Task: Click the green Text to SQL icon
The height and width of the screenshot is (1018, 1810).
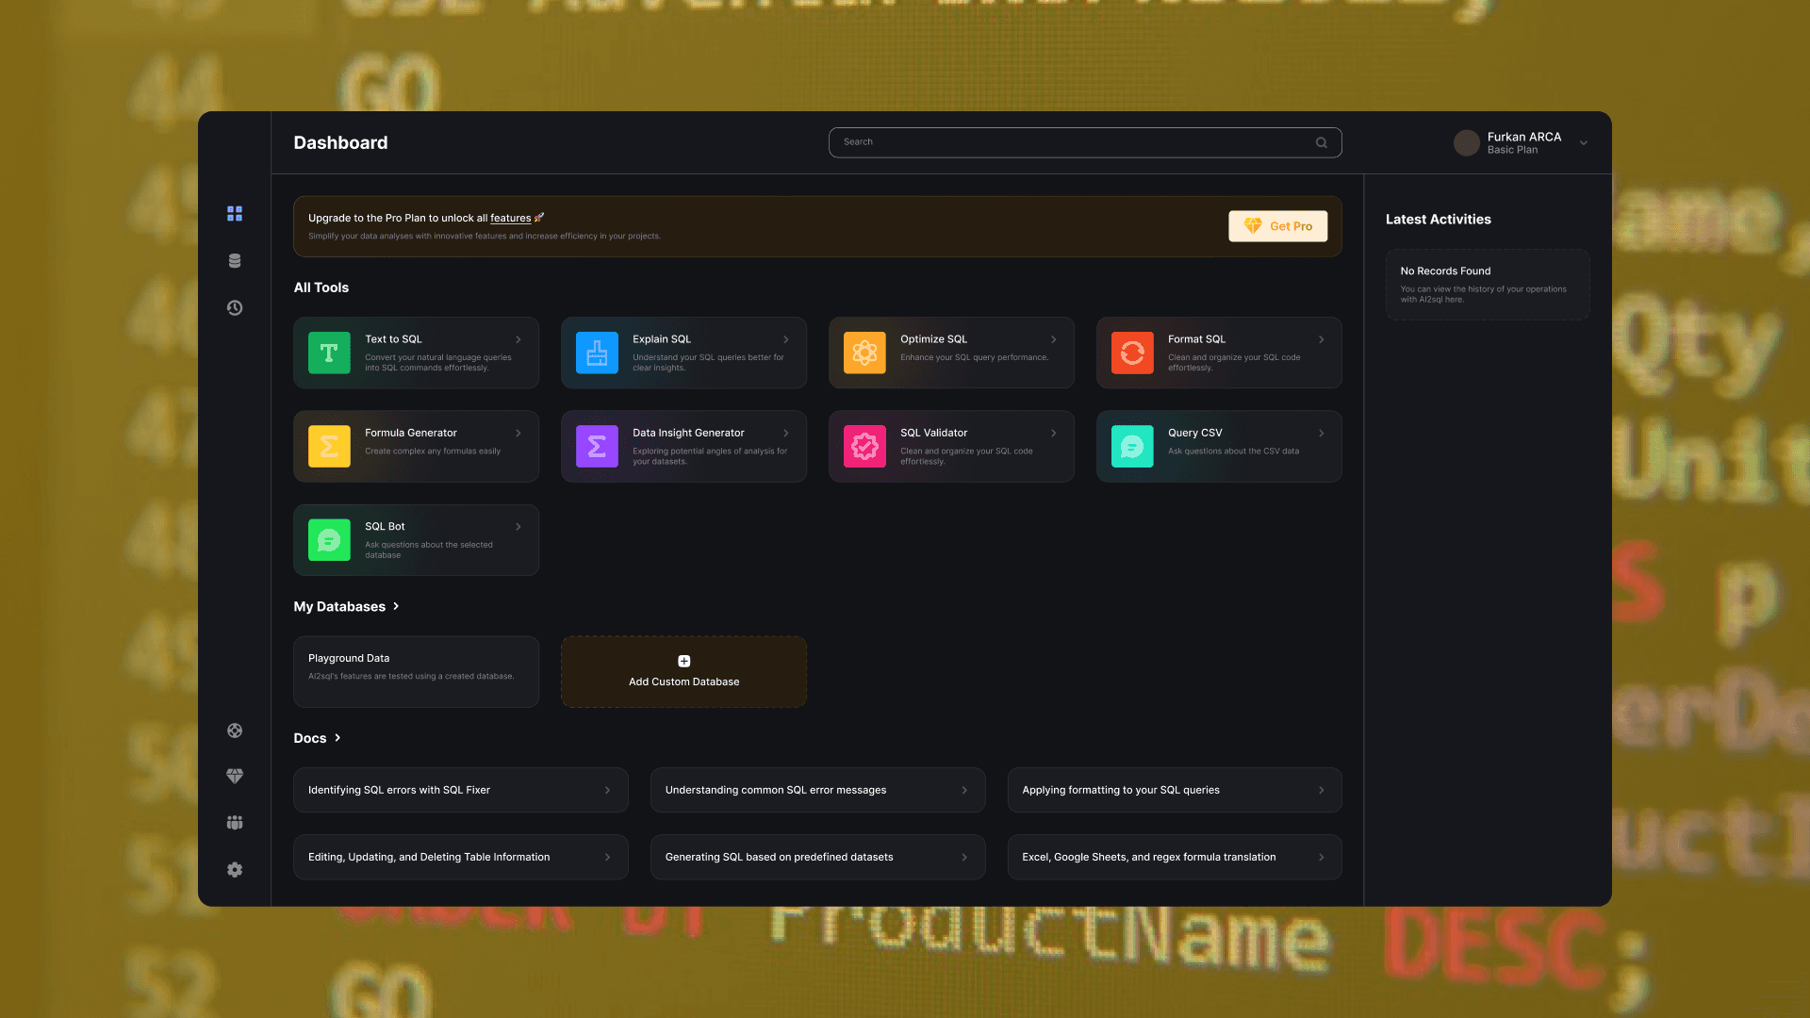Action: [x=329, y=353]
